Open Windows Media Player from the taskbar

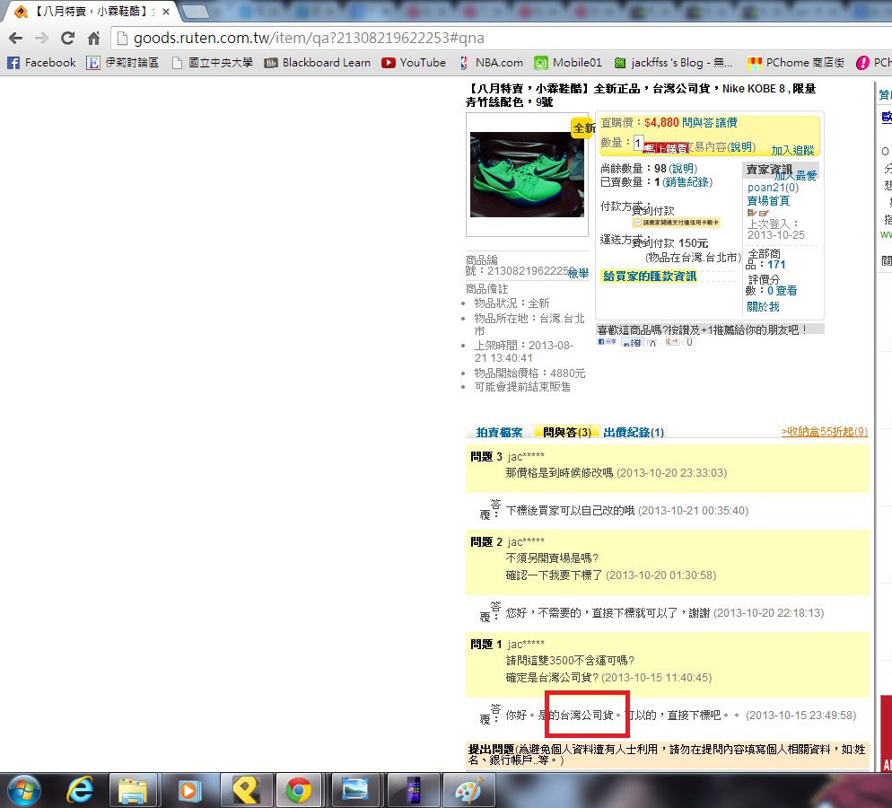coord(188,791)
